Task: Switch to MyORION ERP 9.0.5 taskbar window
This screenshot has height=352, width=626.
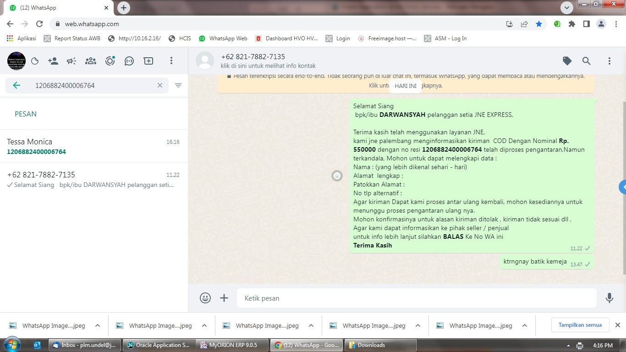Action: coord(232,345)
